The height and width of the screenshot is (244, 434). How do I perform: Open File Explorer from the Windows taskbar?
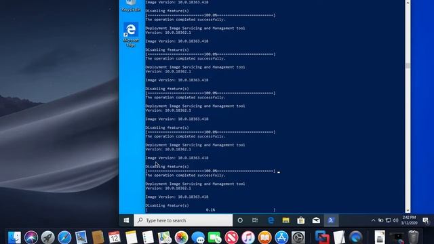coord(286,220)
